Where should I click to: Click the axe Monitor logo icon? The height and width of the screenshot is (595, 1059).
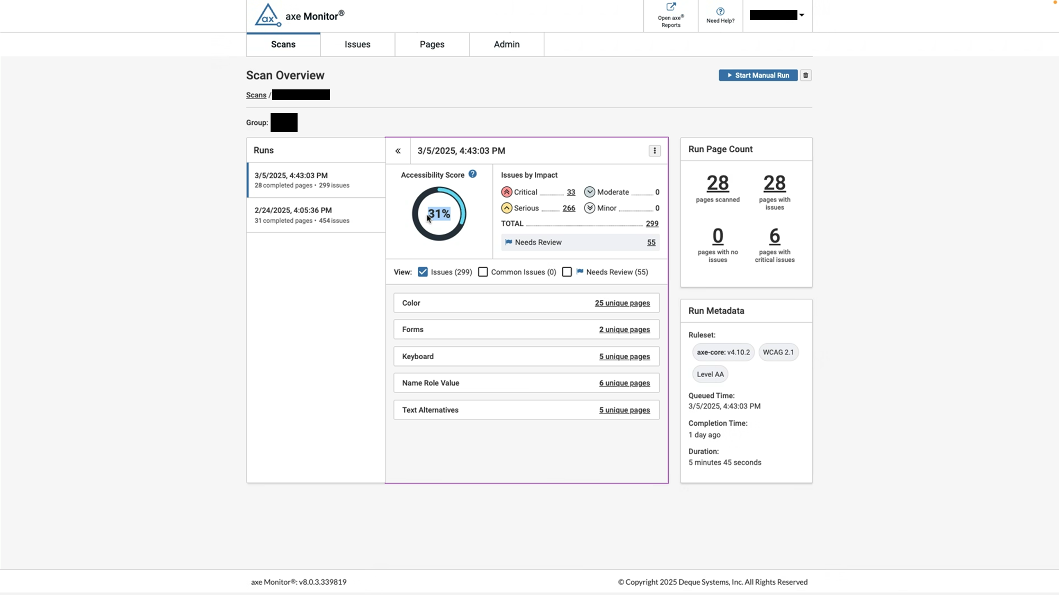click(268, 15)
